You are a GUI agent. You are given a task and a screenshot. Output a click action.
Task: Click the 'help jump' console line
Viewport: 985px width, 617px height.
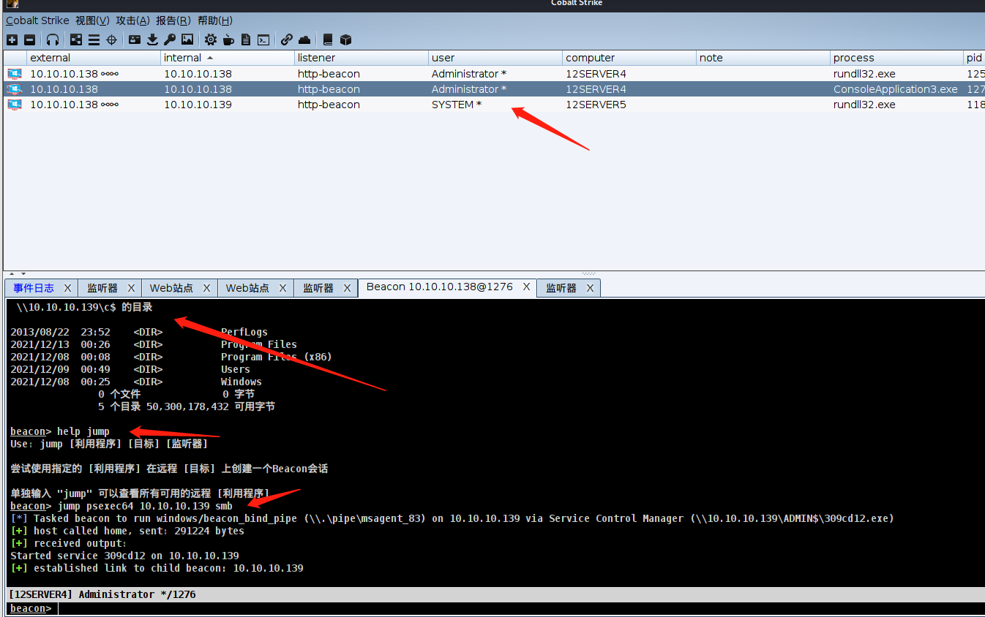pyautogui.click(x=60, y=431)
